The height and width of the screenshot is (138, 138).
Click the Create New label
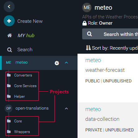coord(30,21)
